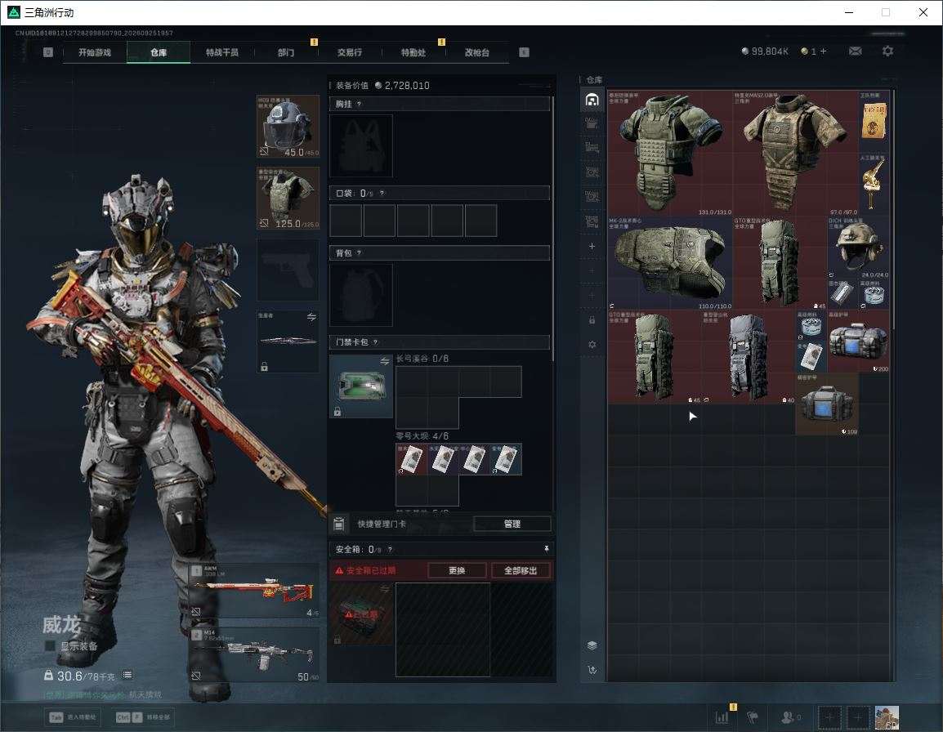Image resolution: width=943 pixels, height=732 pixels.
Task: Add a storage box with first plus
Action: coord(592,246)
